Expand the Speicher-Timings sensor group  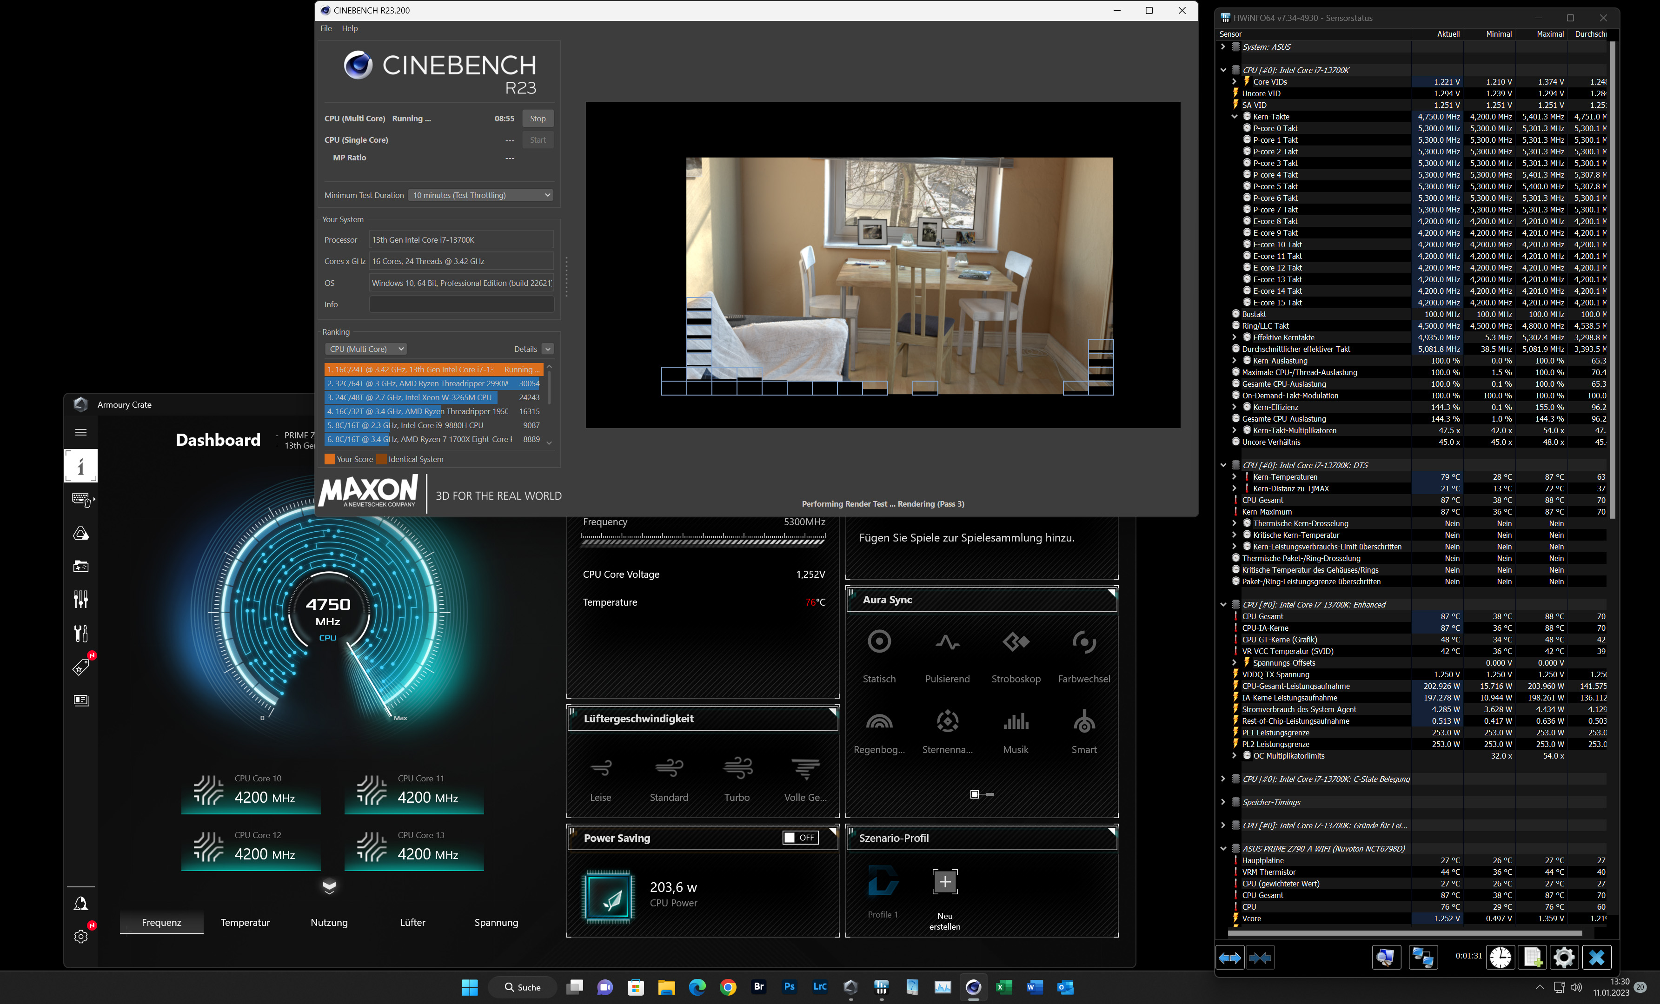1223,802
